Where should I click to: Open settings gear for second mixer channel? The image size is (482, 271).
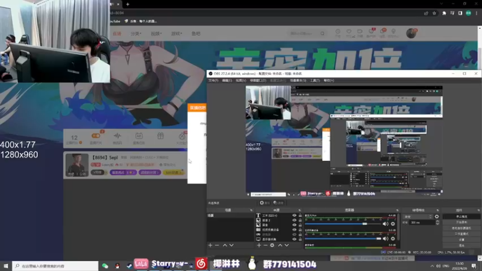(x=393, y=238)
